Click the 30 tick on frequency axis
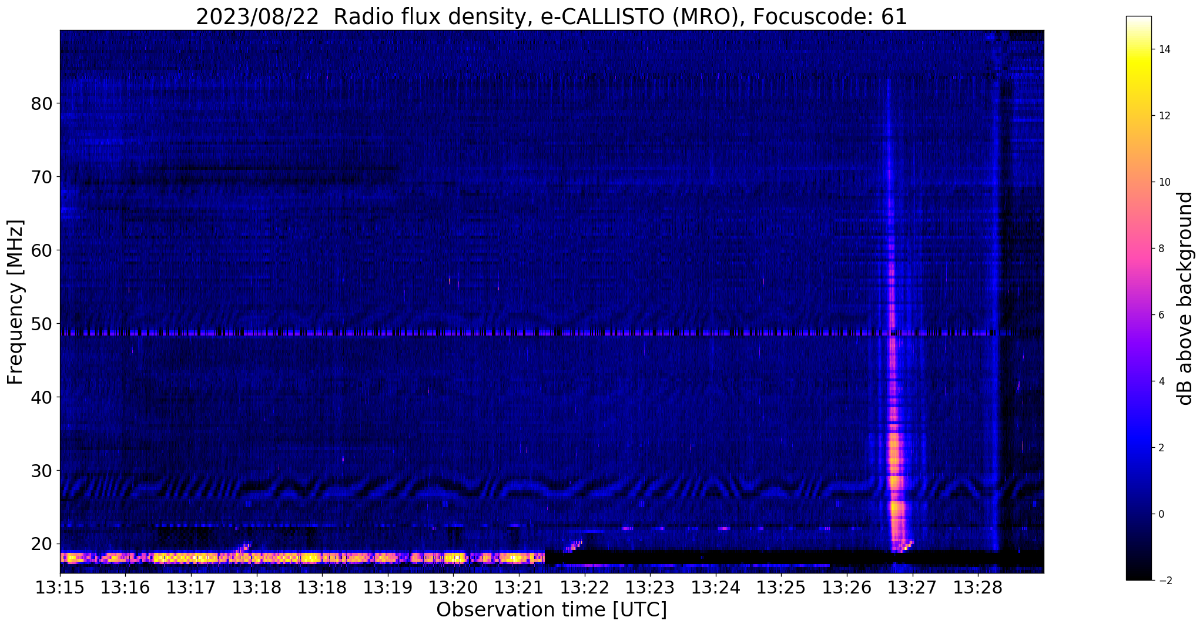 [42, 471]
